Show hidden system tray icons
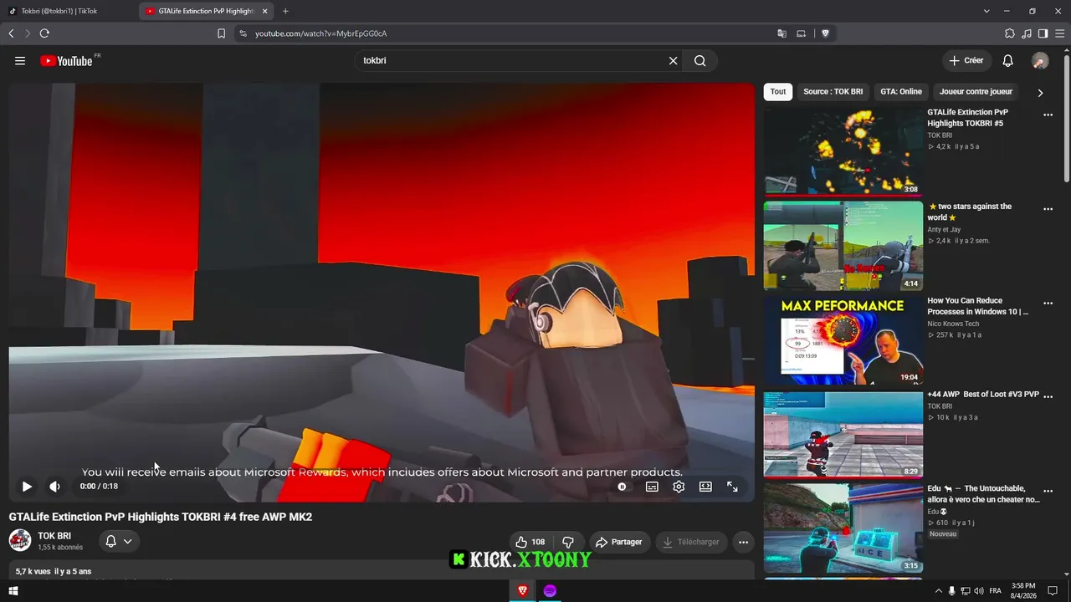1071x602 pixels. 938,591
